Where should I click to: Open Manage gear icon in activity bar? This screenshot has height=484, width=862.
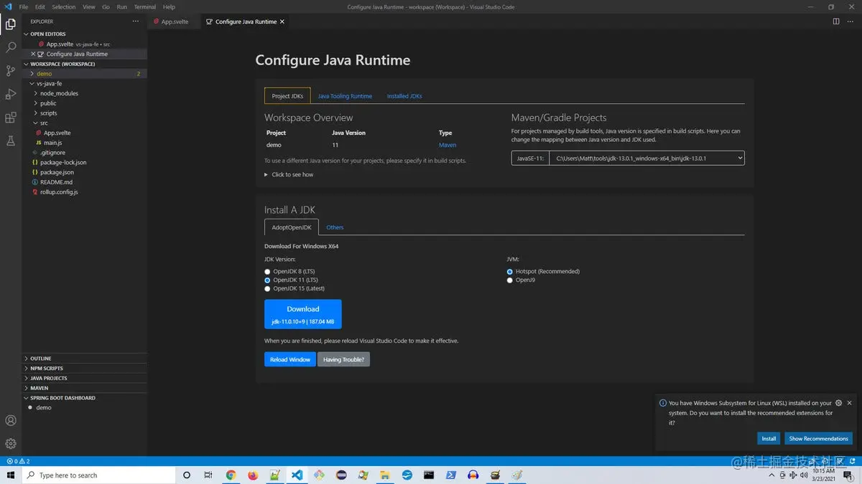pos(11,444)
